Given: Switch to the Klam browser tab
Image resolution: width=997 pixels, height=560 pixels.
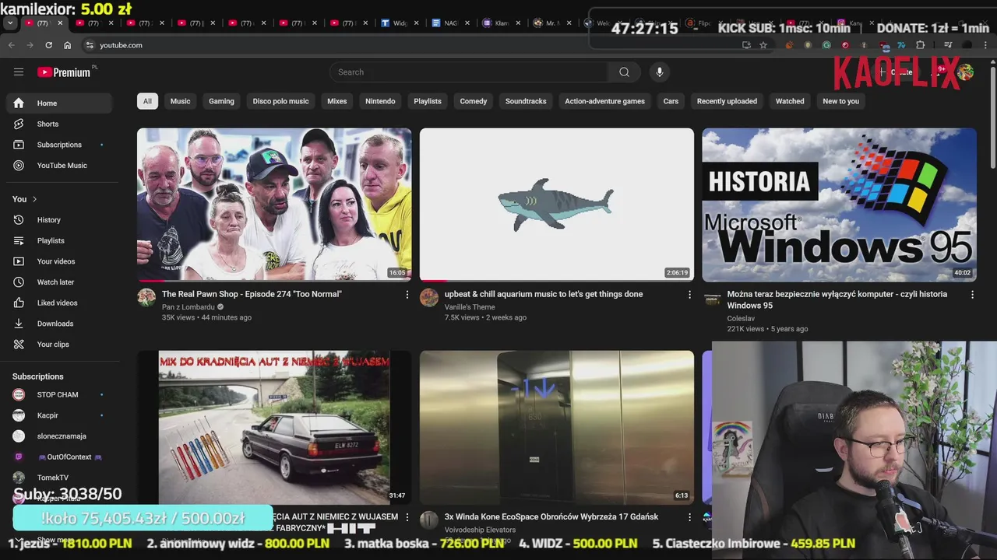Looking at the screenshot, I should 501,23.
